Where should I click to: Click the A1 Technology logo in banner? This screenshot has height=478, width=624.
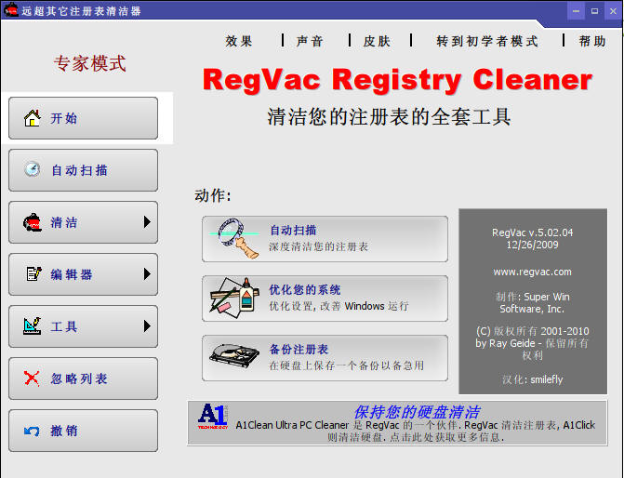coord(213,417)
